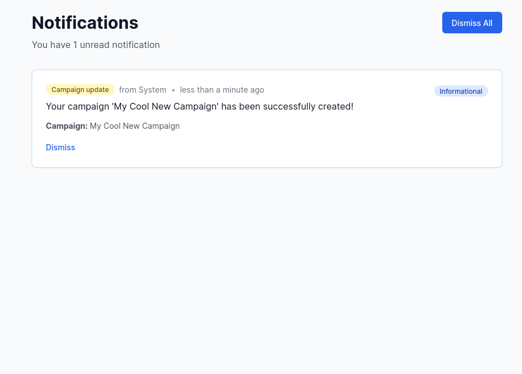Screen dimensions: 522x374
Task: Click the Notifications page heading
Action: pyautogui.click(x=85, y=23)
